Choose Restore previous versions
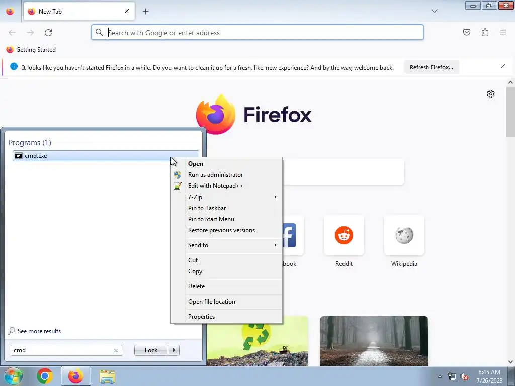This screenshot has width=515, height=386. coord(227,230)
